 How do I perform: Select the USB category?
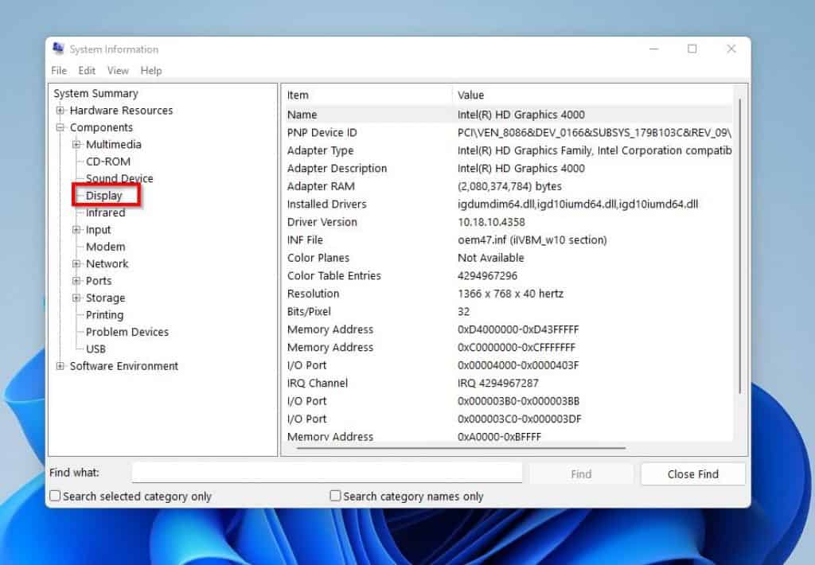pyautogui.click(x=96, y=349)
